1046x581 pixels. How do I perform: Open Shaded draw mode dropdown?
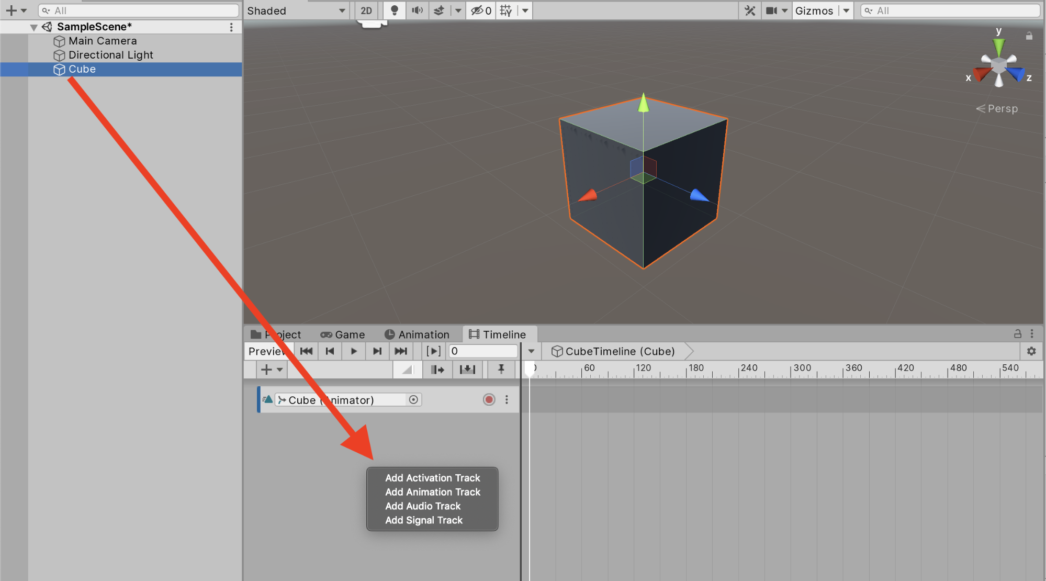(x=296, y=10)
